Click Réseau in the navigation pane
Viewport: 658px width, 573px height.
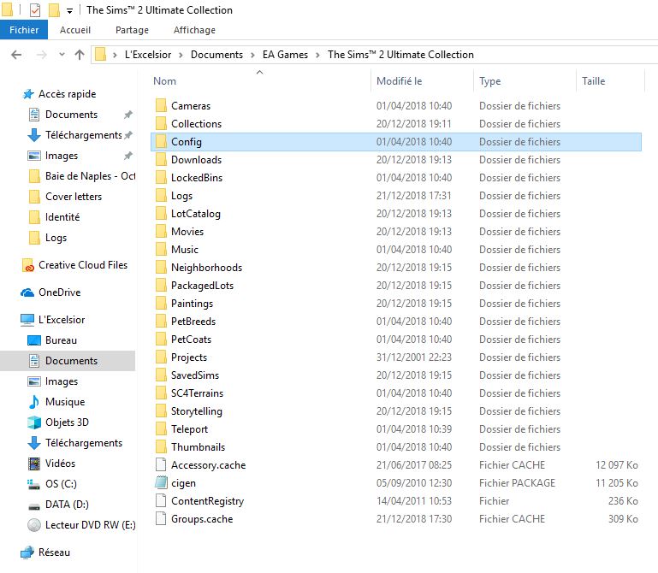pos(54,552)
